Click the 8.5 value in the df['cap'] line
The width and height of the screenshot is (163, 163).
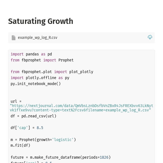pyautogui.click(x=40, y=128)
